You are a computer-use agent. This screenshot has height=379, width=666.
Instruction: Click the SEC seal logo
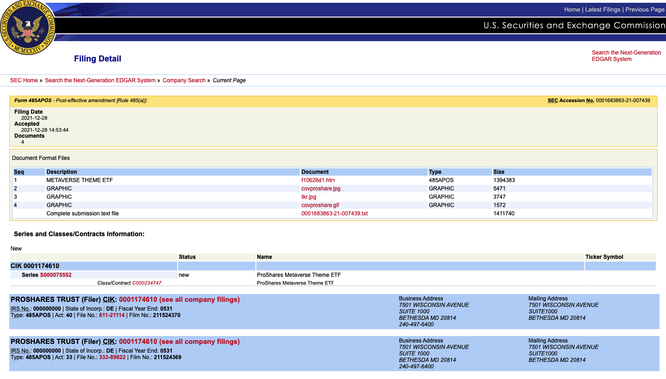click(x=28, y=27)
